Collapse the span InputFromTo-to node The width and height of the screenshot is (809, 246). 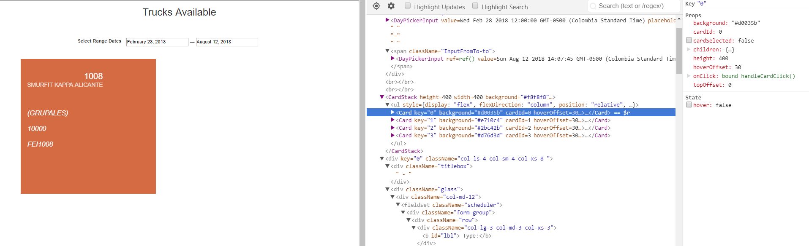pos(387,51)
